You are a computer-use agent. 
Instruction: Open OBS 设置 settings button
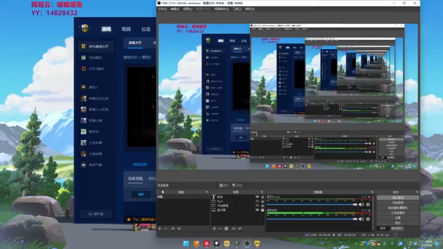tap(398, 218)
